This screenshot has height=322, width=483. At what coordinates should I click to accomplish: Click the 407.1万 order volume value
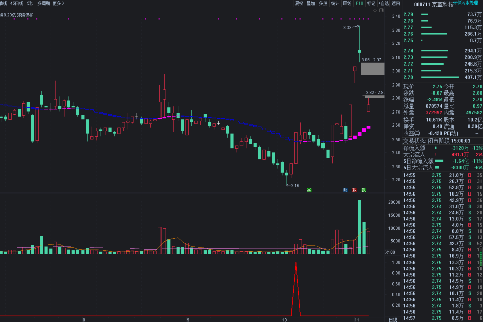tap(473, 77)
